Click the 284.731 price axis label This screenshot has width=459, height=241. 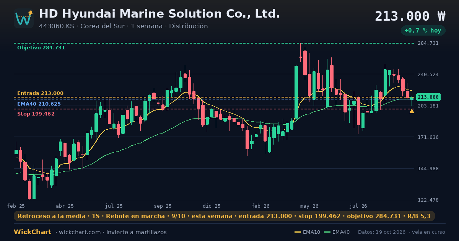(428, 43)
